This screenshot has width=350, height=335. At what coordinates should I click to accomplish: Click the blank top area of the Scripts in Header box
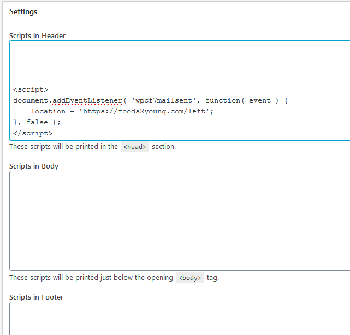coord(180,62)
